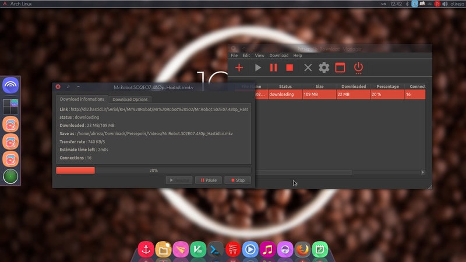The height and width of the screenshot is (262, 466).
Task: Open the file manager from dock
Action: coord(163,250)
